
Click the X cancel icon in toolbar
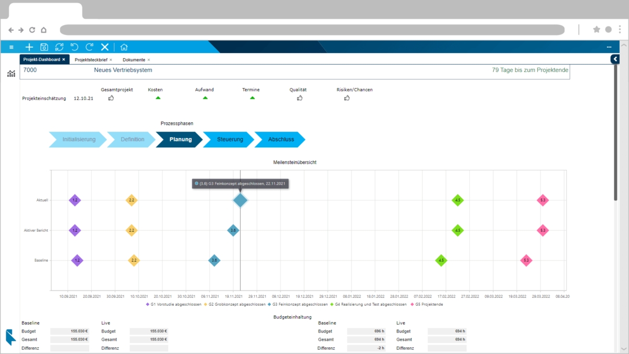click(x=105, y=47)
